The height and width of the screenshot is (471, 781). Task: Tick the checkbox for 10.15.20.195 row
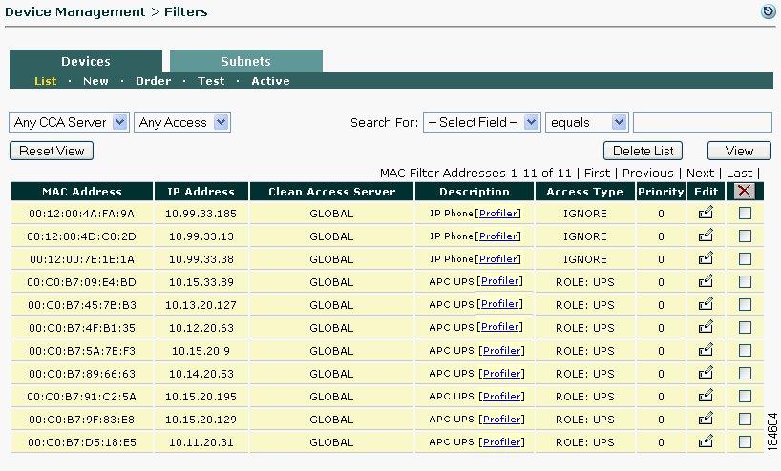click(745, 397)
